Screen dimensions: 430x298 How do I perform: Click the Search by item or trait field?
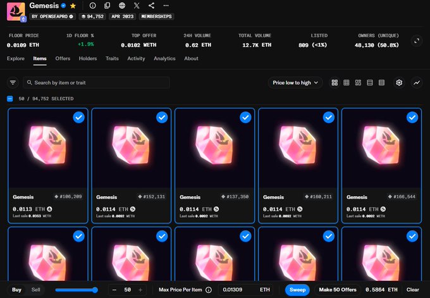tap(97, 83)
